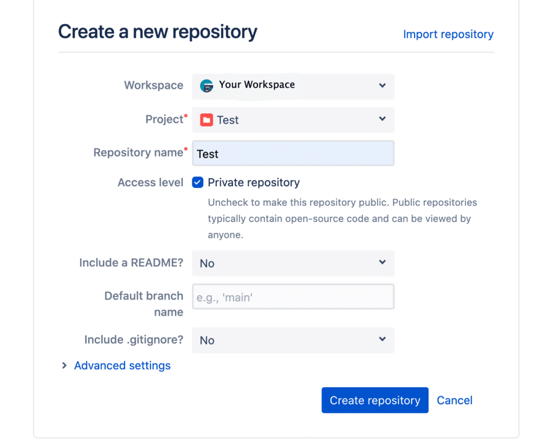Click the Project field's chevron arrow
Viewport: 555px width, 448px height.
(x=382, y=119)
